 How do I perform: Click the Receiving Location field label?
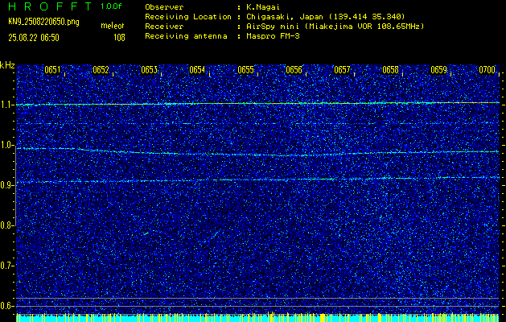point(188,17)
